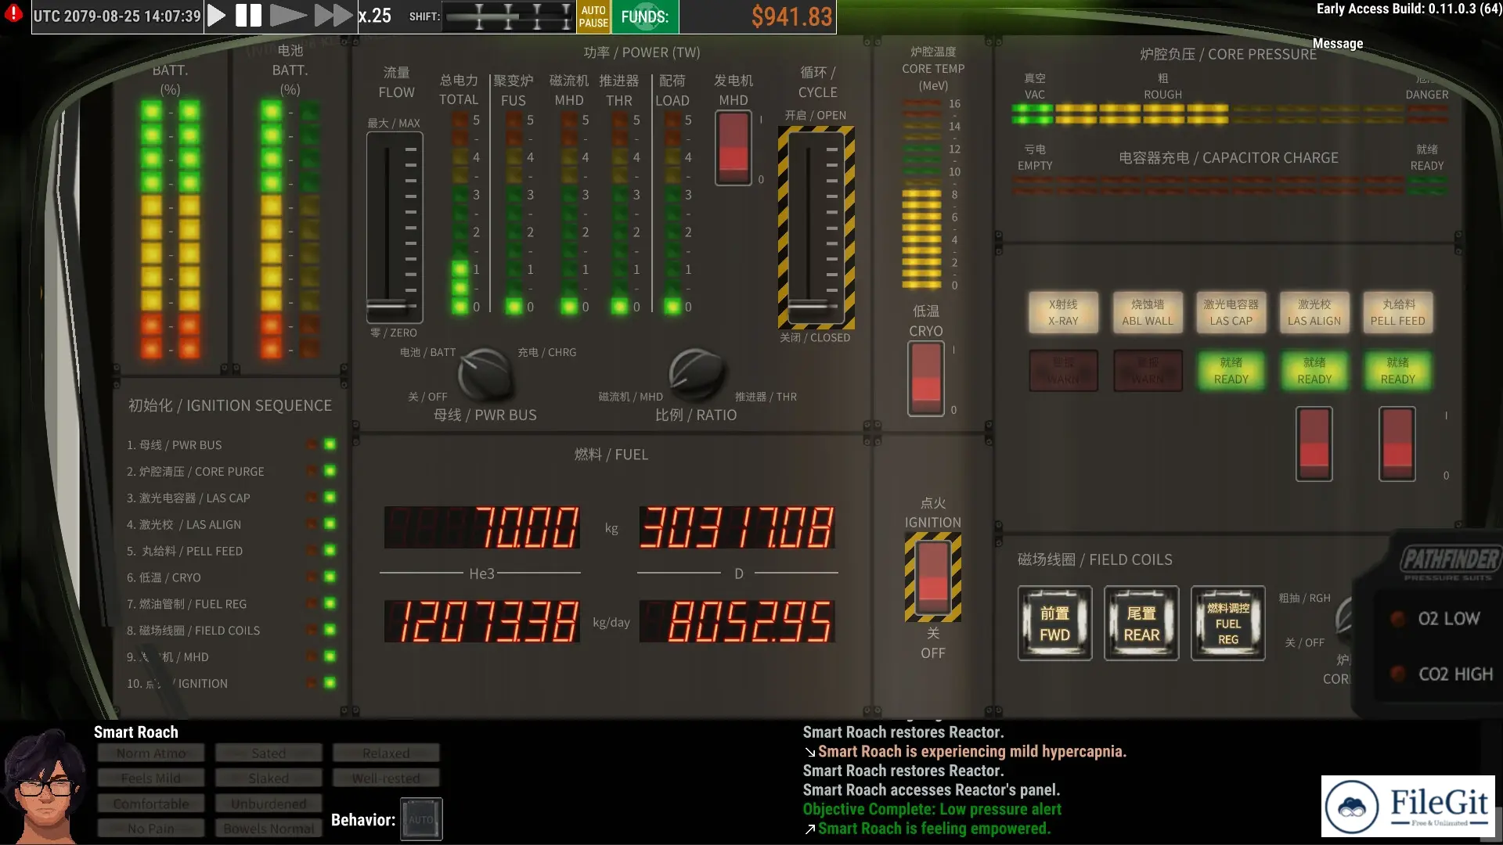Click the WARN light under X-RAY

tap(1063, 370)
